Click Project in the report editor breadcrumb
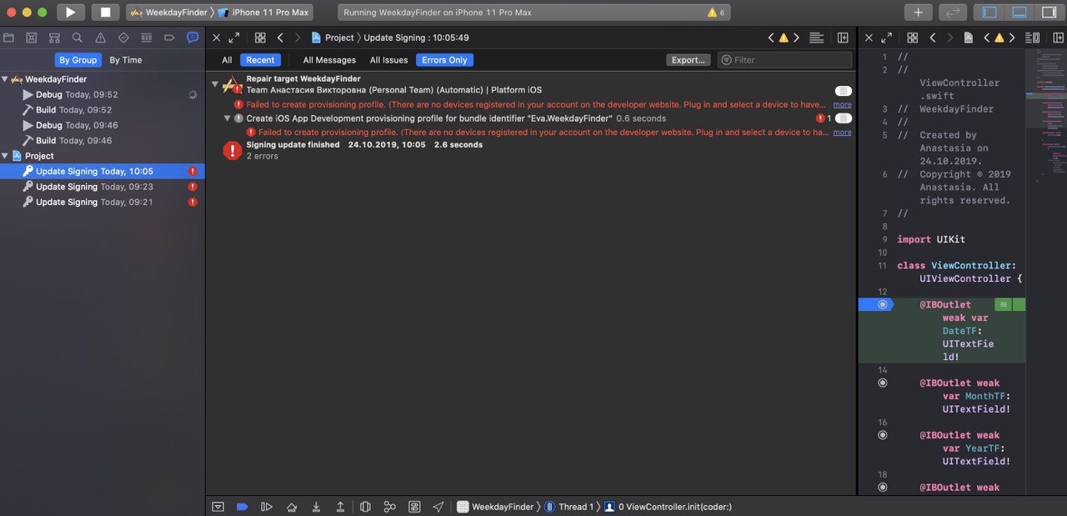 click(339, 38)
